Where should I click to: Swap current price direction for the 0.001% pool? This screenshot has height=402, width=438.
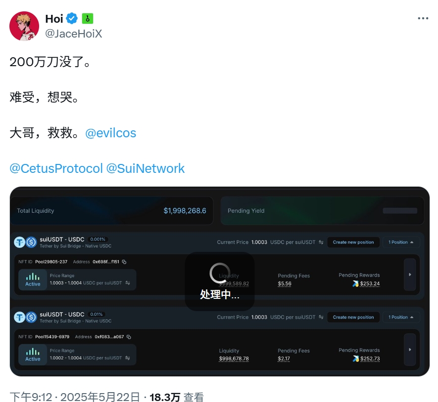click(321, 242)
